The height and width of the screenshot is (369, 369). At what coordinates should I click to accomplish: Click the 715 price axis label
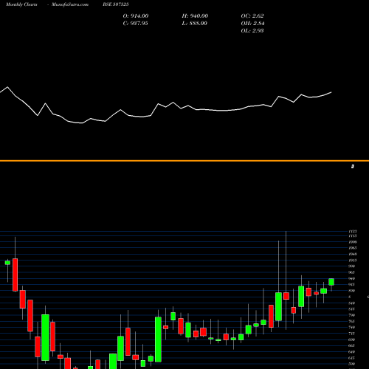tap(352, 334)
